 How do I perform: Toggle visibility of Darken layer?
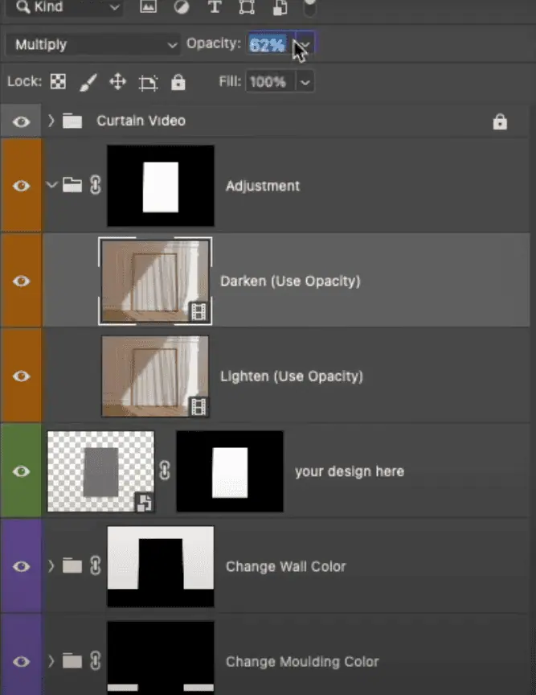click(21, 281)
